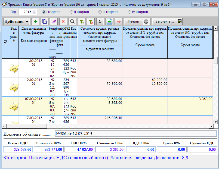The width and height of the screenshot is (219, 169).
Task: Clear filter with the funnel X icon
Action: click(91, 21)
